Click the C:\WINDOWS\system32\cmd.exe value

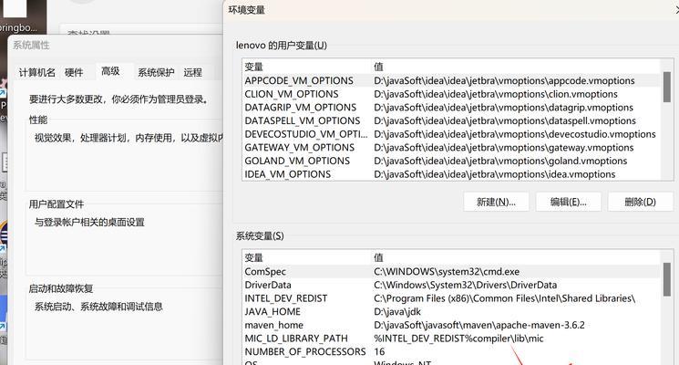(x=447, y=272)
